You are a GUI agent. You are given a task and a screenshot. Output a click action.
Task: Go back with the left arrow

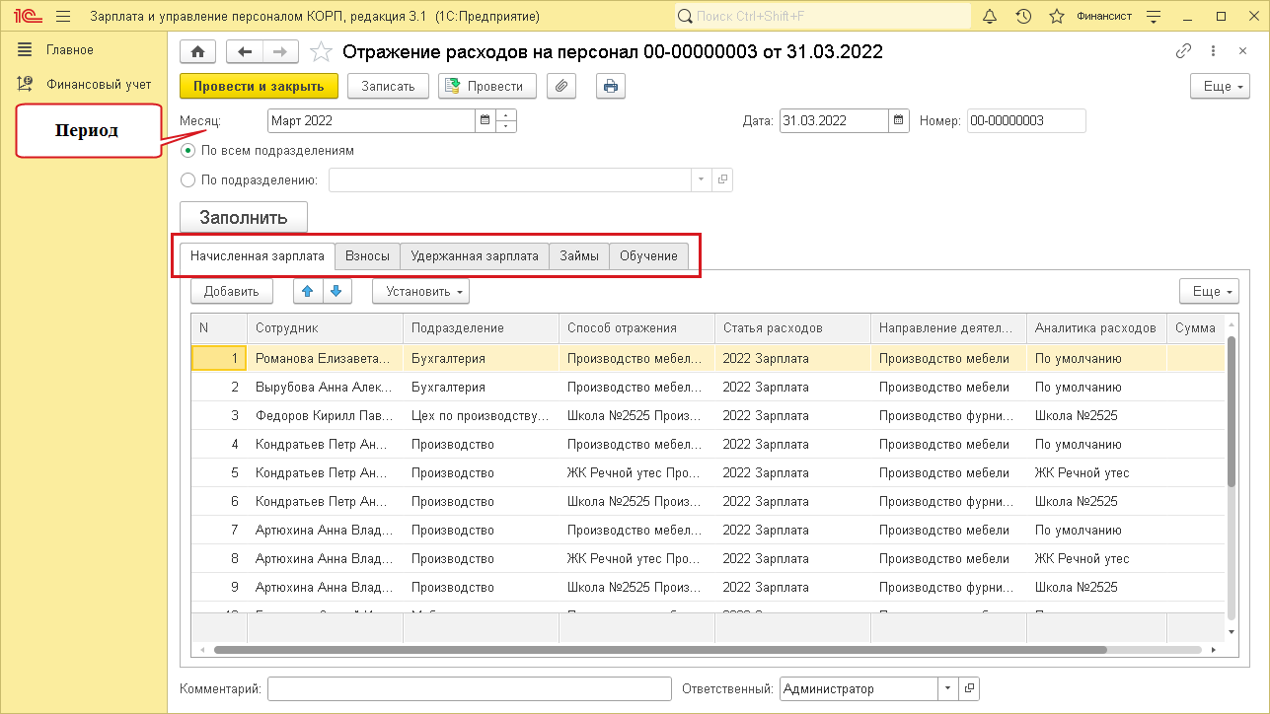[245, 52]
